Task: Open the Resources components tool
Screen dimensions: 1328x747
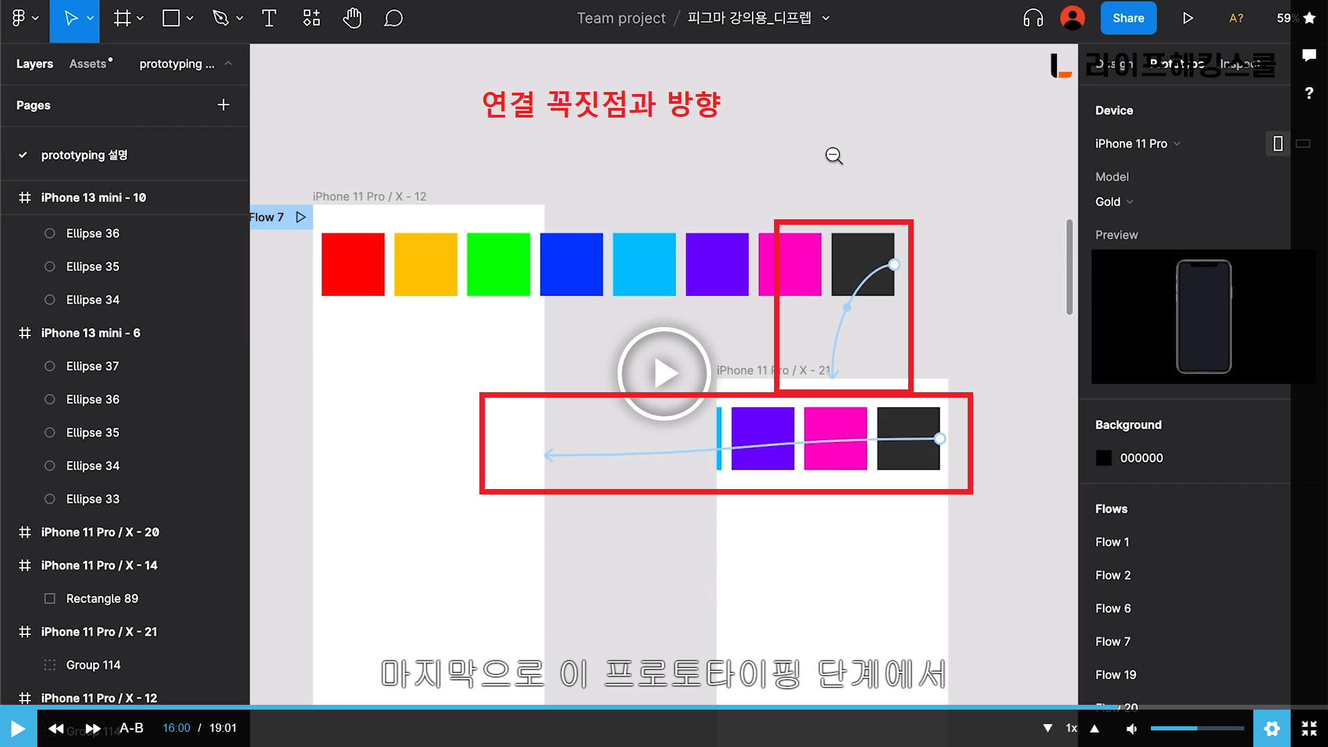Action: click(x=311, y=19)
